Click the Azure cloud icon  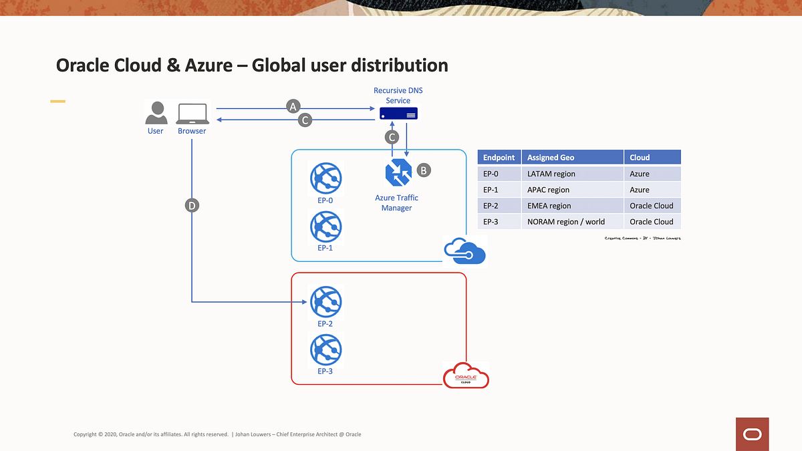(465, 251)
